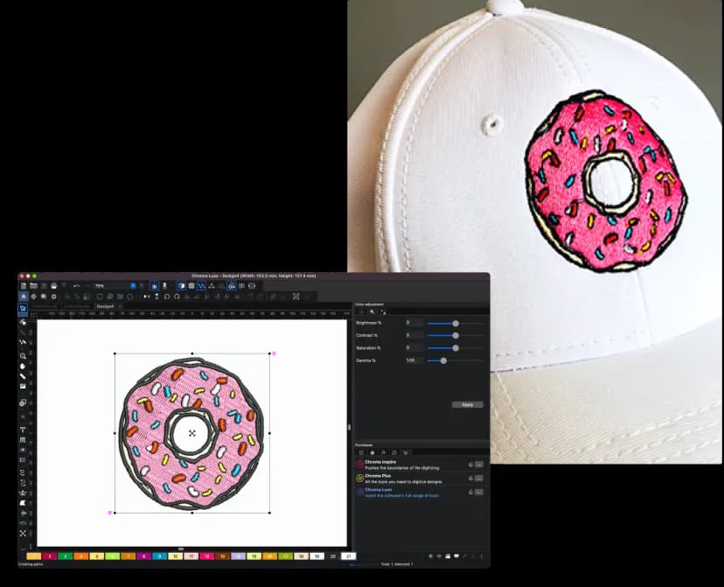Viewport: 724px width, 587px height.
Task: Click the magic wand icon in Color adjustment
Action: pos(372,312)
